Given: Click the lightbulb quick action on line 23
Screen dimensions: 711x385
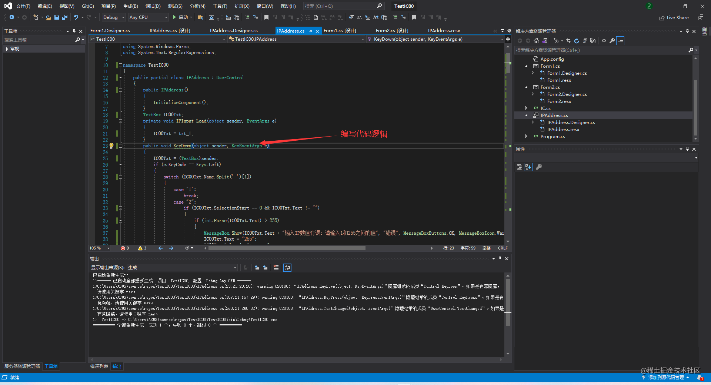Looking at the screenshot, I should (x=111, y=146).
